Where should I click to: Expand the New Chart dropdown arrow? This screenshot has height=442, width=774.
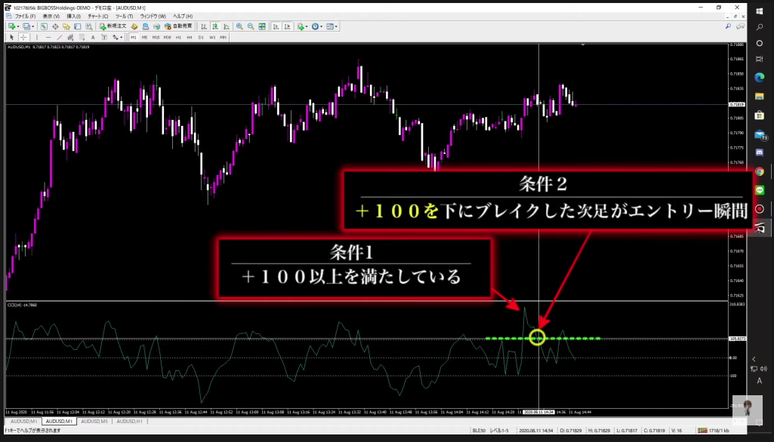[18, 26]
